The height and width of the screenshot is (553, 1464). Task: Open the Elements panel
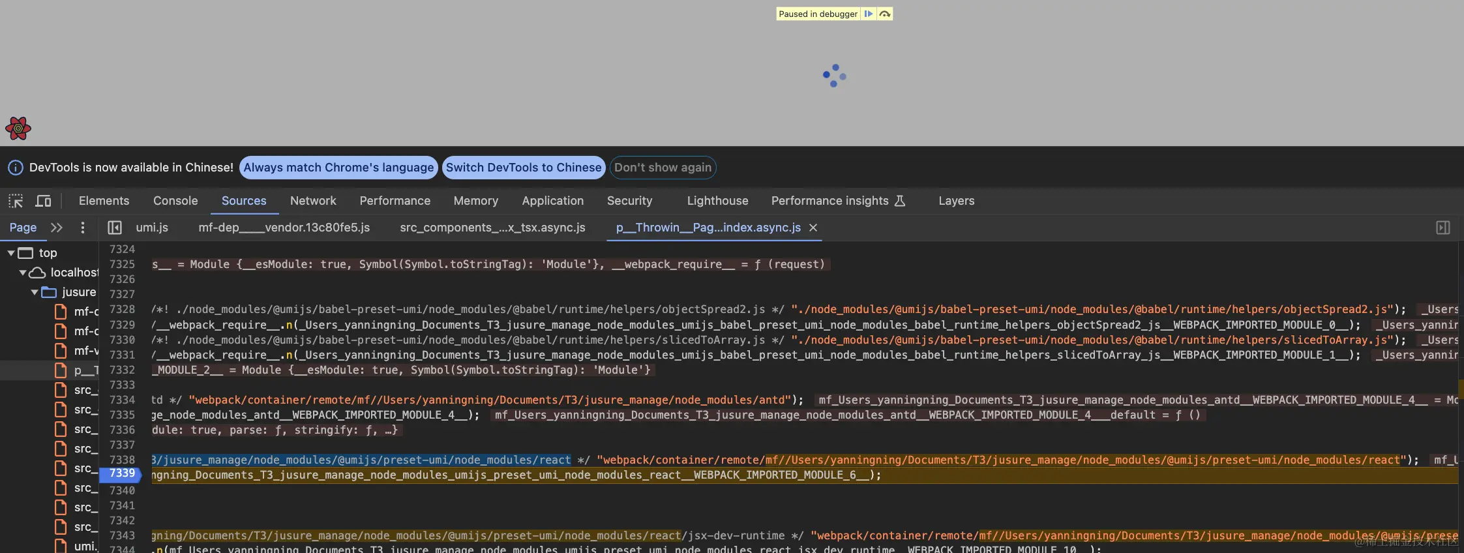pos(104,201)
